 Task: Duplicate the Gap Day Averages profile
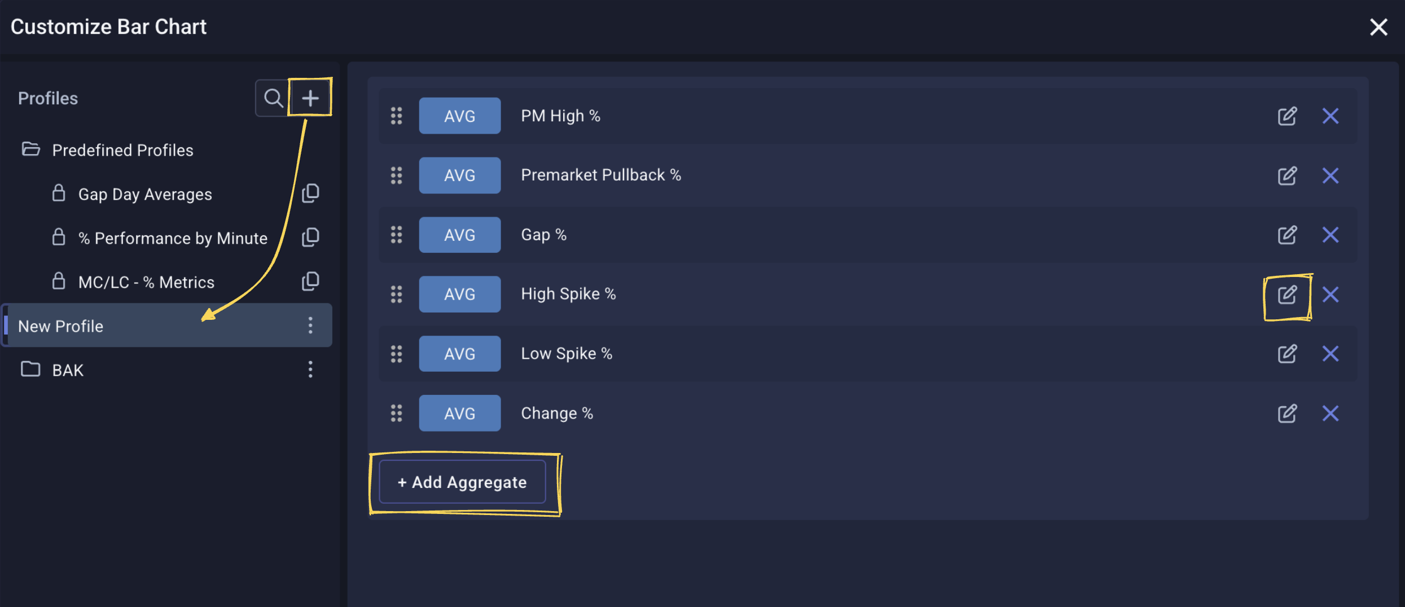click(310, 193)
